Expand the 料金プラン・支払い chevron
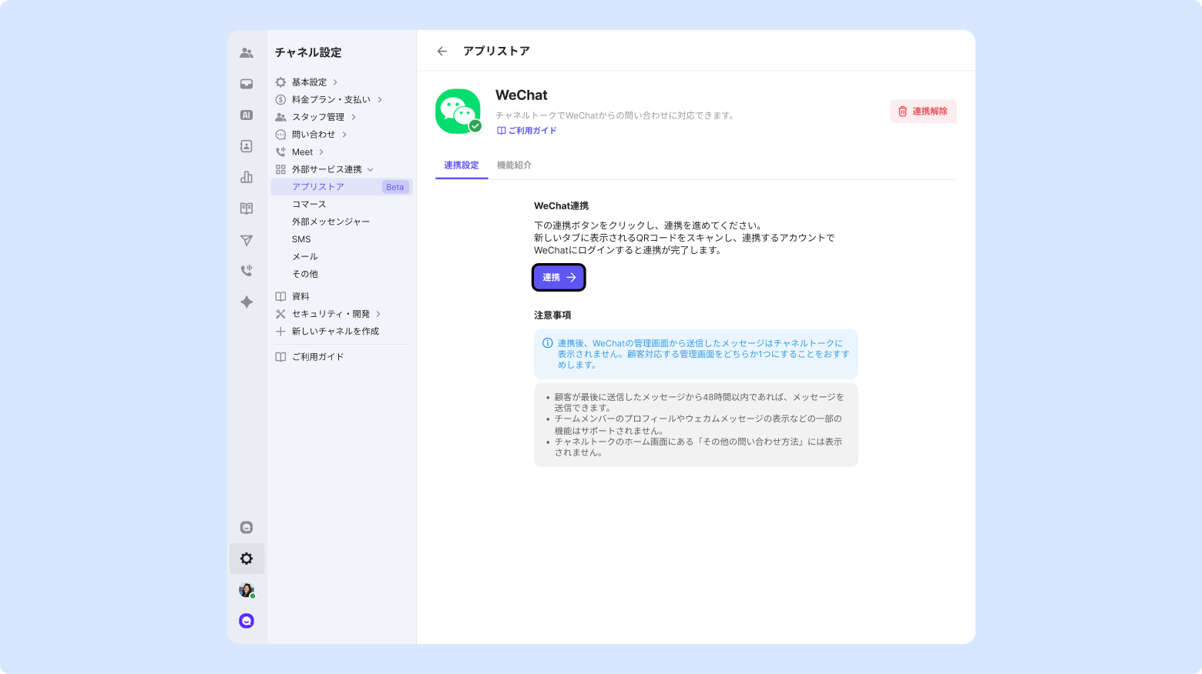This screenshot has height=674, width=1202. pos(380,100)
